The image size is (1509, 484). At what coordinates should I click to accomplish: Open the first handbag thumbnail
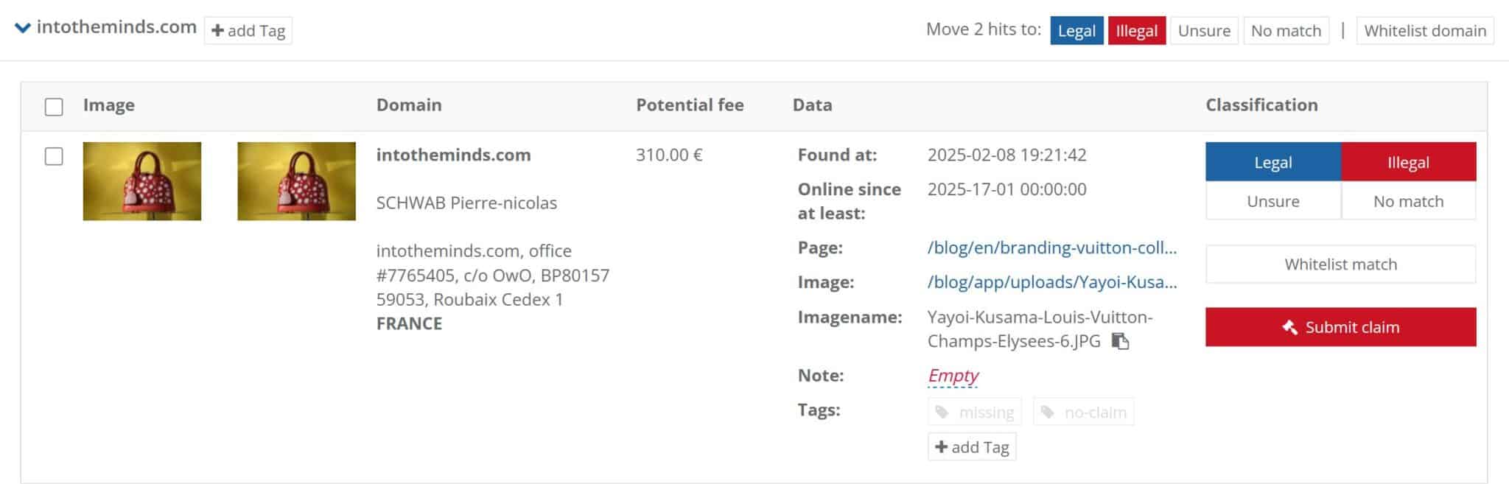point(142,181)
